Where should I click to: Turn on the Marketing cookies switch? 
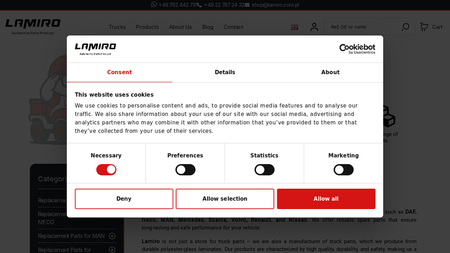coord(343,170)
